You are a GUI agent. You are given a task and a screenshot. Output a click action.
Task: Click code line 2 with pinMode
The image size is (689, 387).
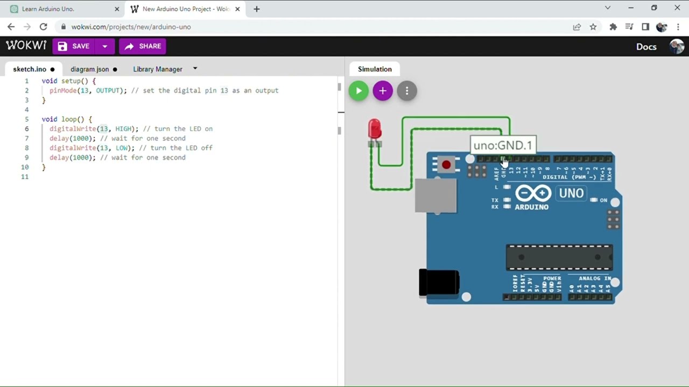pyautogui.click(x=164, y=90)
